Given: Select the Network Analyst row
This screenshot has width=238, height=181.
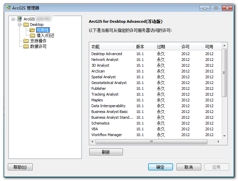Looking at the screenshot, I should click(x=155, y=60).
